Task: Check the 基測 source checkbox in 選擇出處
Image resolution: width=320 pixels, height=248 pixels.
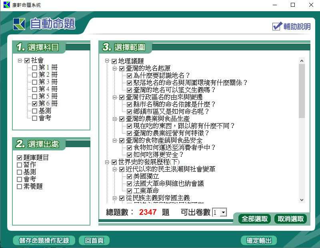Action: tap(19, 172)
